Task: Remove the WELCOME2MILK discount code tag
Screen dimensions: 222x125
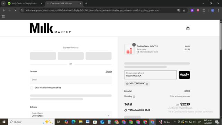Action: (x=147, y=84)
